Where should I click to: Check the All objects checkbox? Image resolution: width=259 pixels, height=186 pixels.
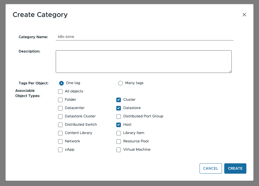click(x=60, y=91)
